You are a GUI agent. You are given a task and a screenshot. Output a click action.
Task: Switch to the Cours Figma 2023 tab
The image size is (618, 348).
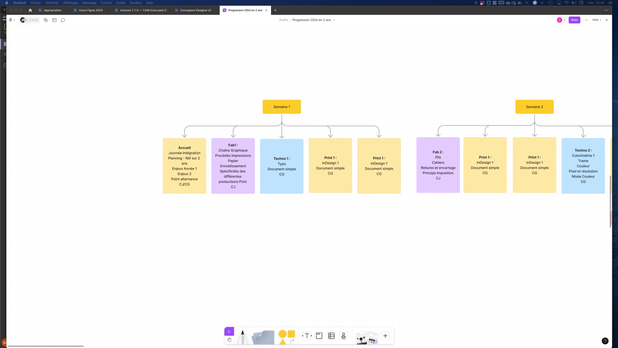91,10
